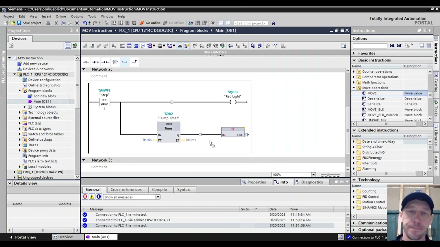
Task: Click the Split editor vertically icon
Action: pos(228,23)
